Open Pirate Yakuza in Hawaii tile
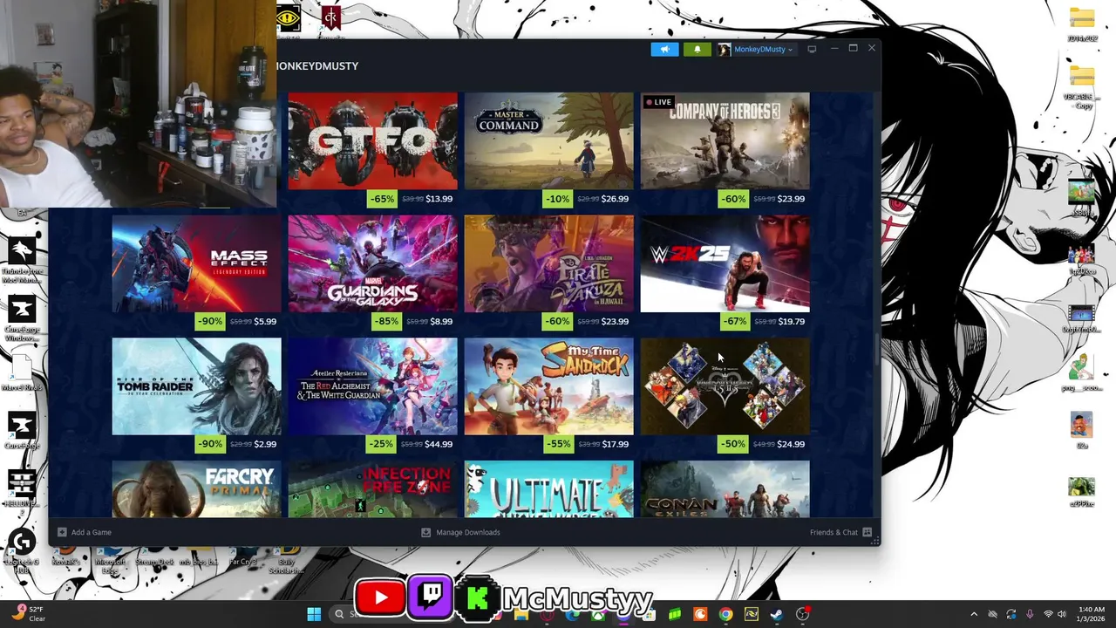The height and width of the screenshot is (628, 1116). click(x=548, y=263)
